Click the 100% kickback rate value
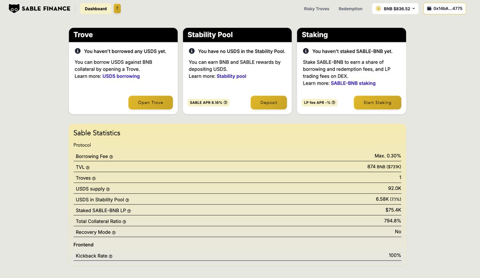 click(x=395, y=255)
